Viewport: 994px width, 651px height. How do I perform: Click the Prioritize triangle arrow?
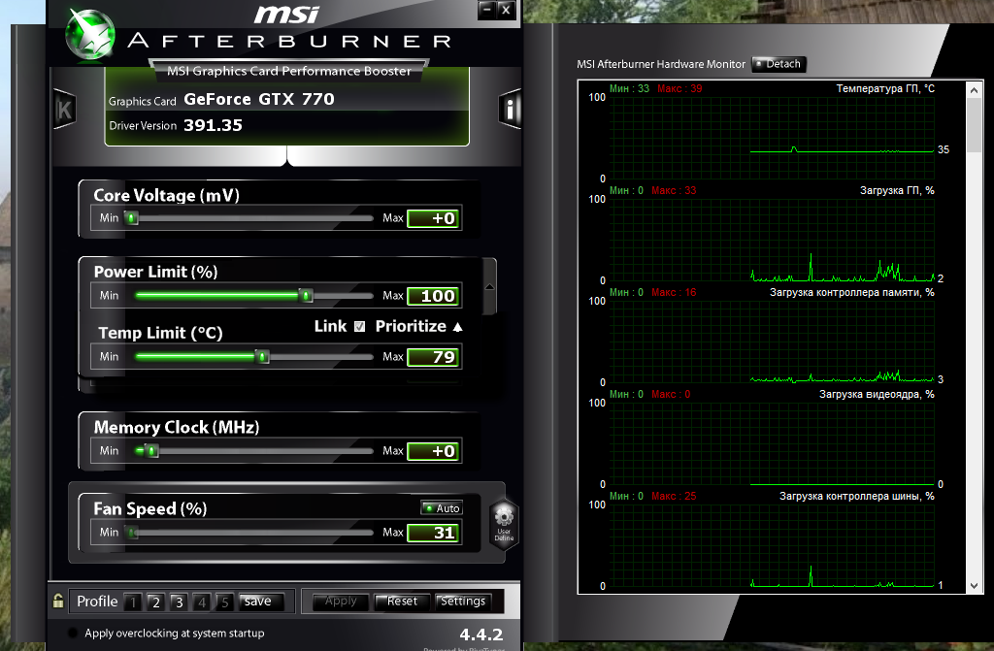pos(457,327)
